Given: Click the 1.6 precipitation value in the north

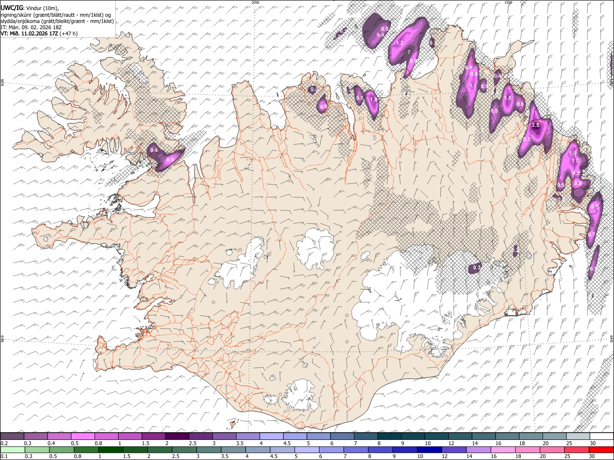Looking at the screenshot, I should point(374,100).
